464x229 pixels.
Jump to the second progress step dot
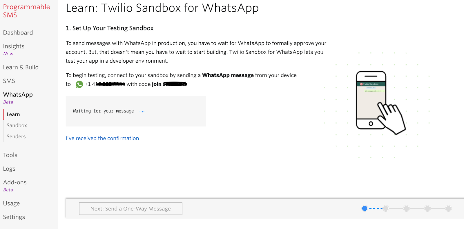(386, 208)
